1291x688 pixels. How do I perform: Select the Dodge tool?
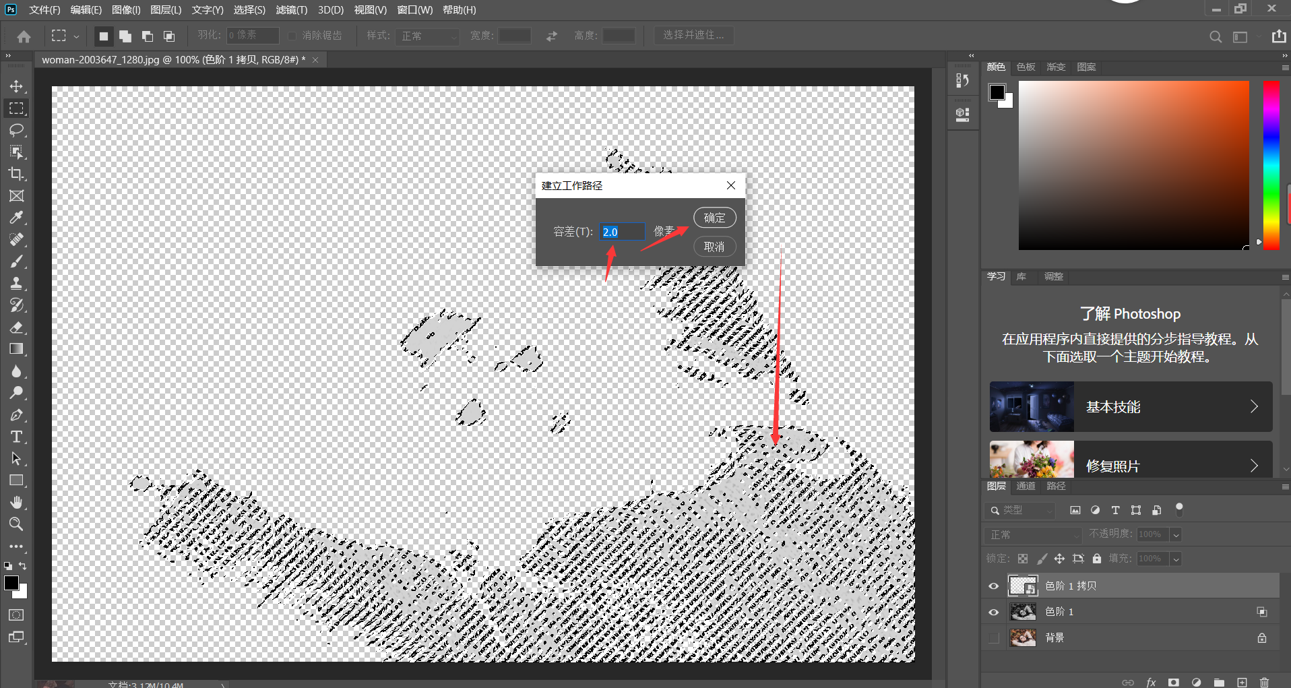tap(17, 393)
